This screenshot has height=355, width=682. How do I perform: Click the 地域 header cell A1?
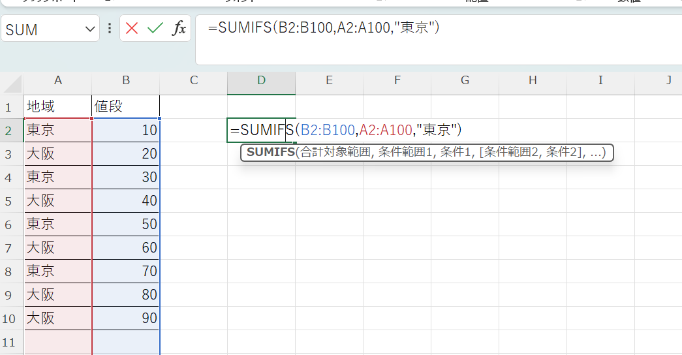58,106
